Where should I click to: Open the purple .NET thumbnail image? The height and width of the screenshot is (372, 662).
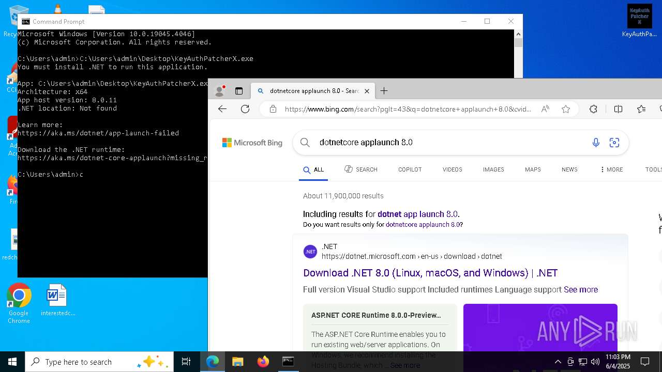[x=540, y=338]
